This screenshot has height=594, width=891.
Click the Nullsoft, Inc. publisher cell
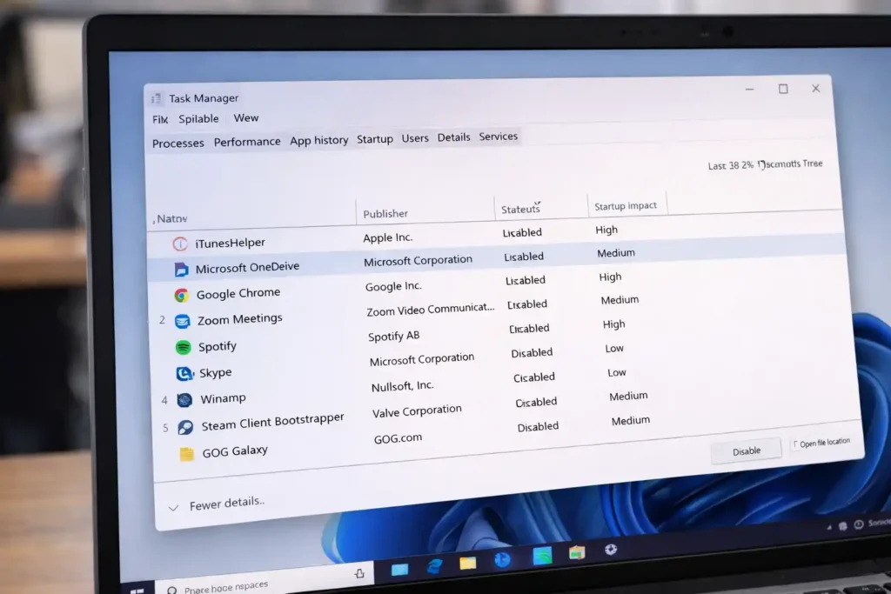pyautogui.click(x=402, y=386)
